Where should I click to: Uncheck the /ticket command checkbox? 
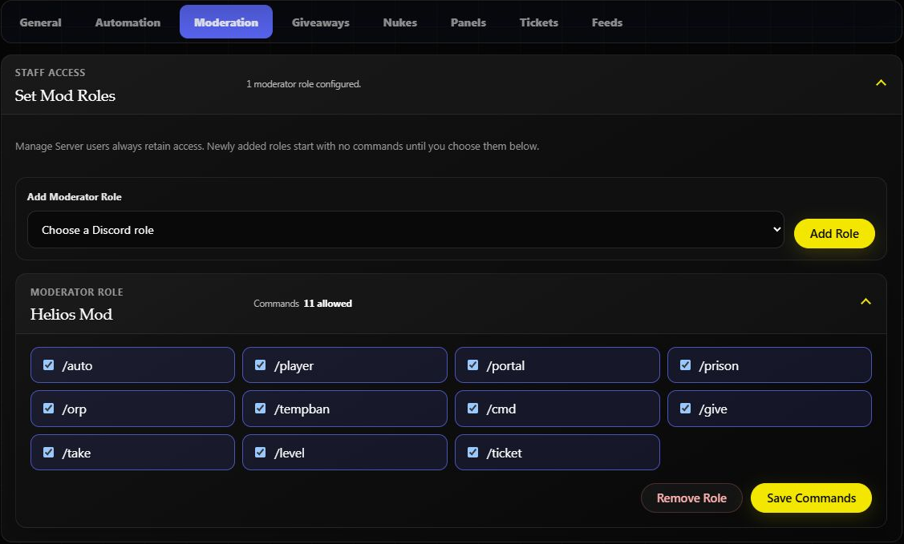coord(472,453)
